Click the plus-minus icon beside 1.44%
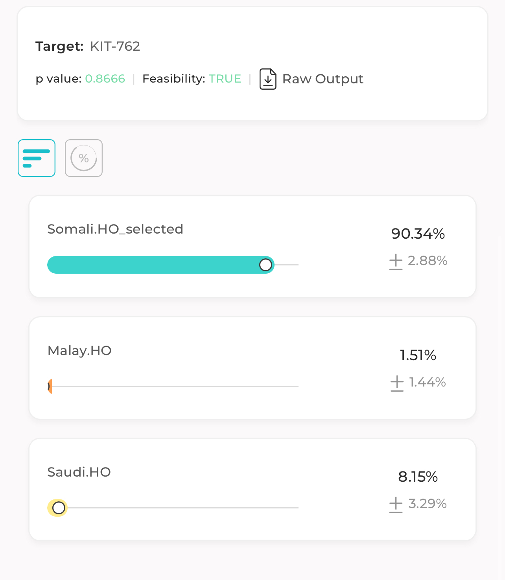The height and width of the screenshot is (580, 505). click(397, 383)
